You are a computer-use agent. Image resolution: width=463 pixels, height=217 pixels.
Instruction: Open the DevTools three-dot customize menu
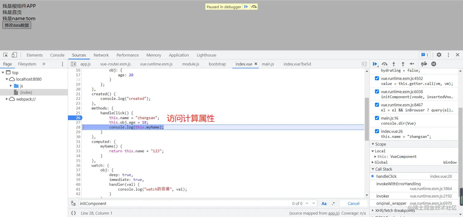[448, 55]
